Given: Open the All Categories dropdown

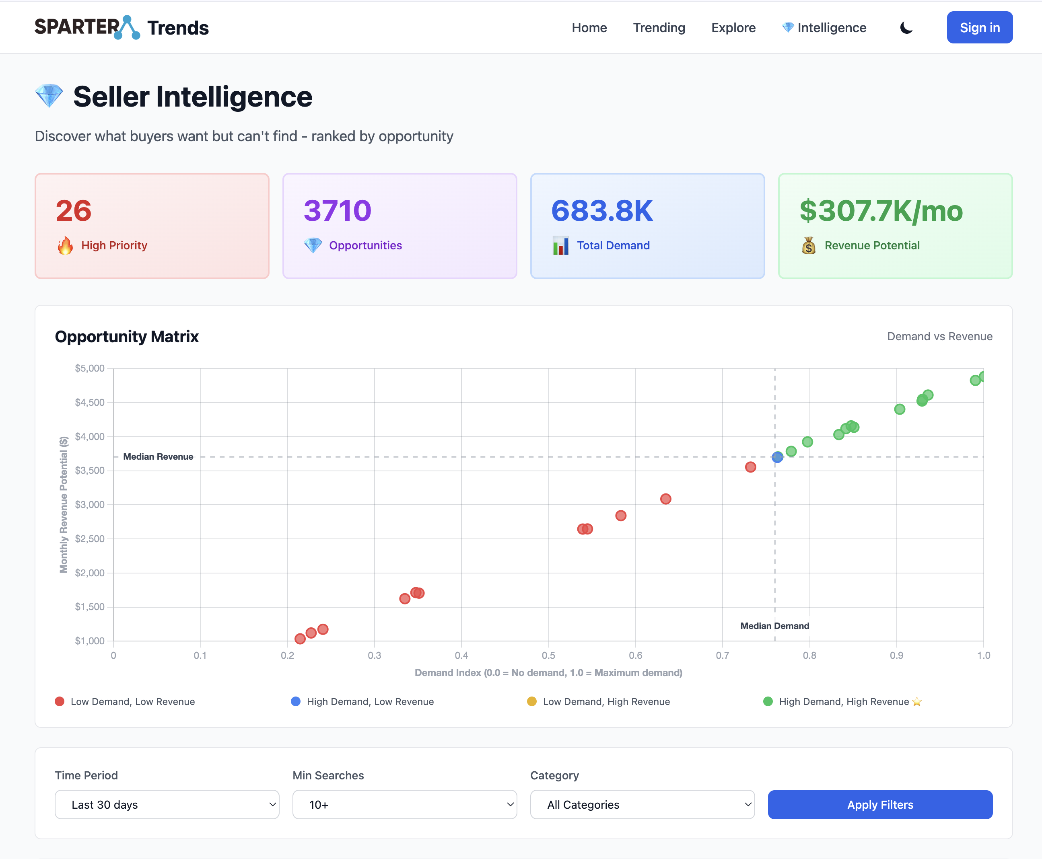Looking at the screenshot, I should click(x=642, y=805).
